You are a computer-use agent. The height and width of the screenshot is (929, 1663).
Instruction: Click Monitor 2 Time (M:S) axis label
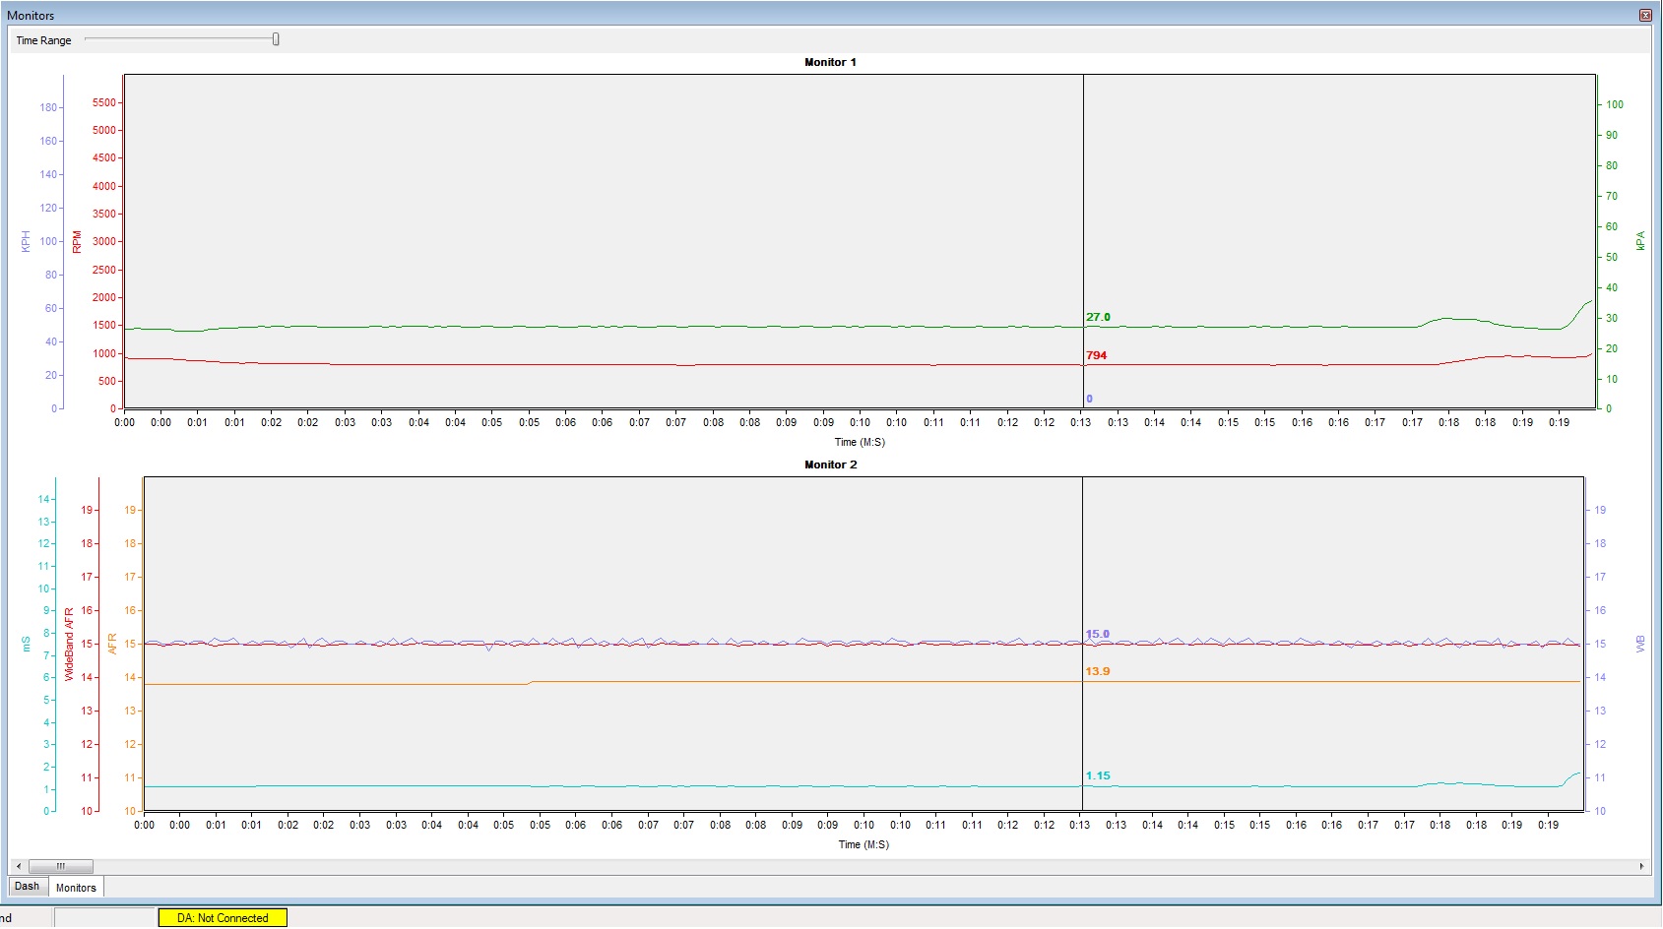pyautogui.click(x=863, y=844)
